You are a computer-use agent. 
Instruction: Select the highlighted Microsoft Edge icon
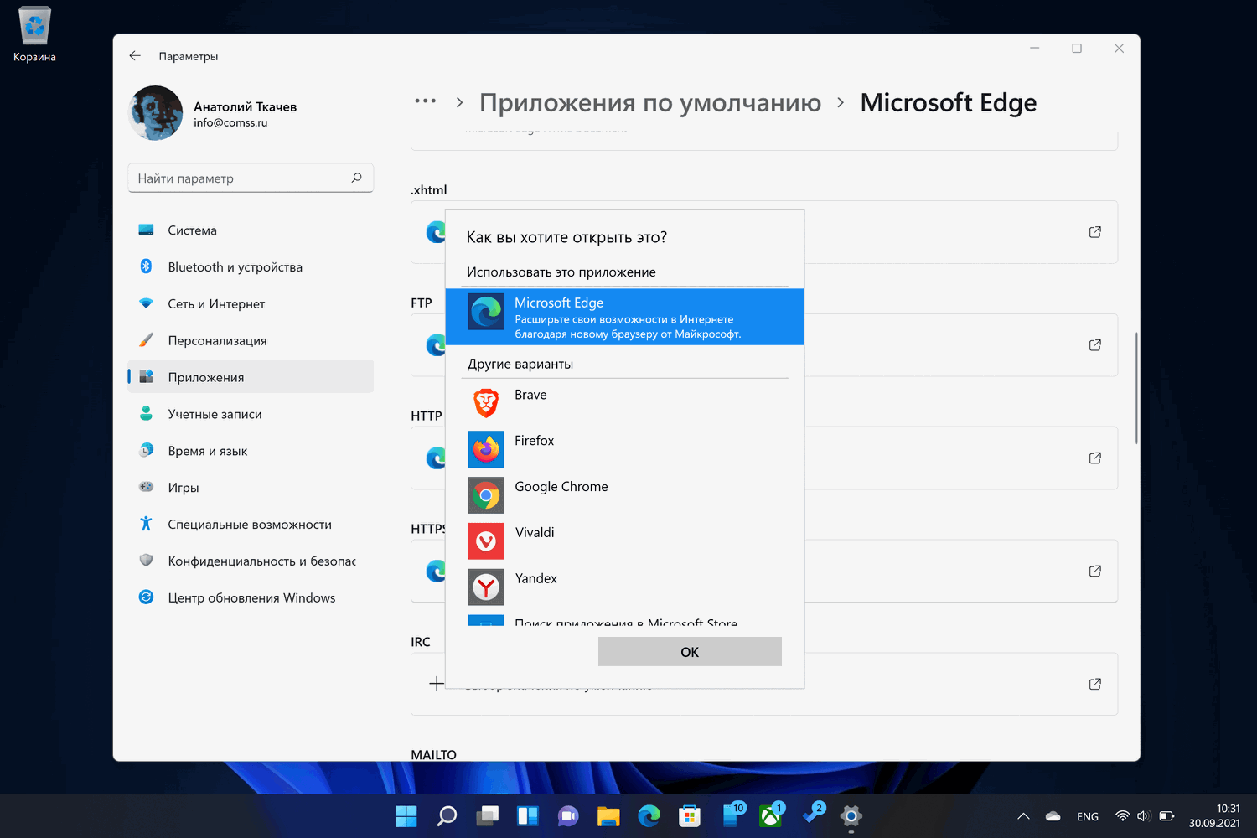pos(486,312)
